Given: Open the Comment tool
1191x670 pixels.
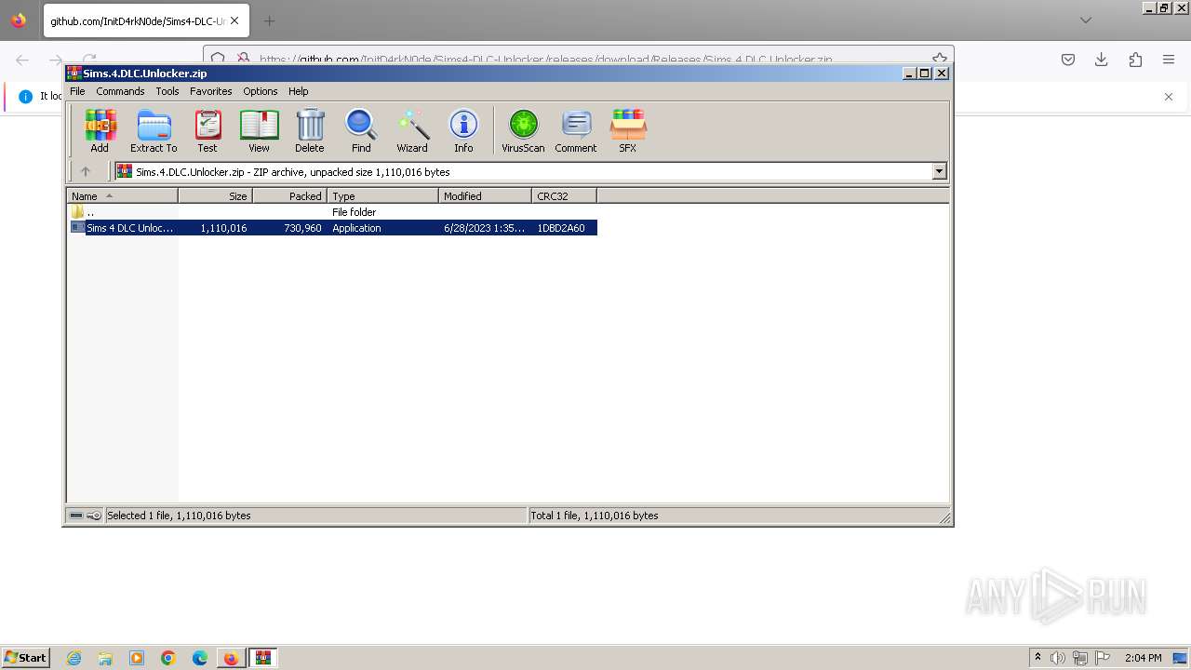Looking at the screenshot, I should tap(576, 130).
